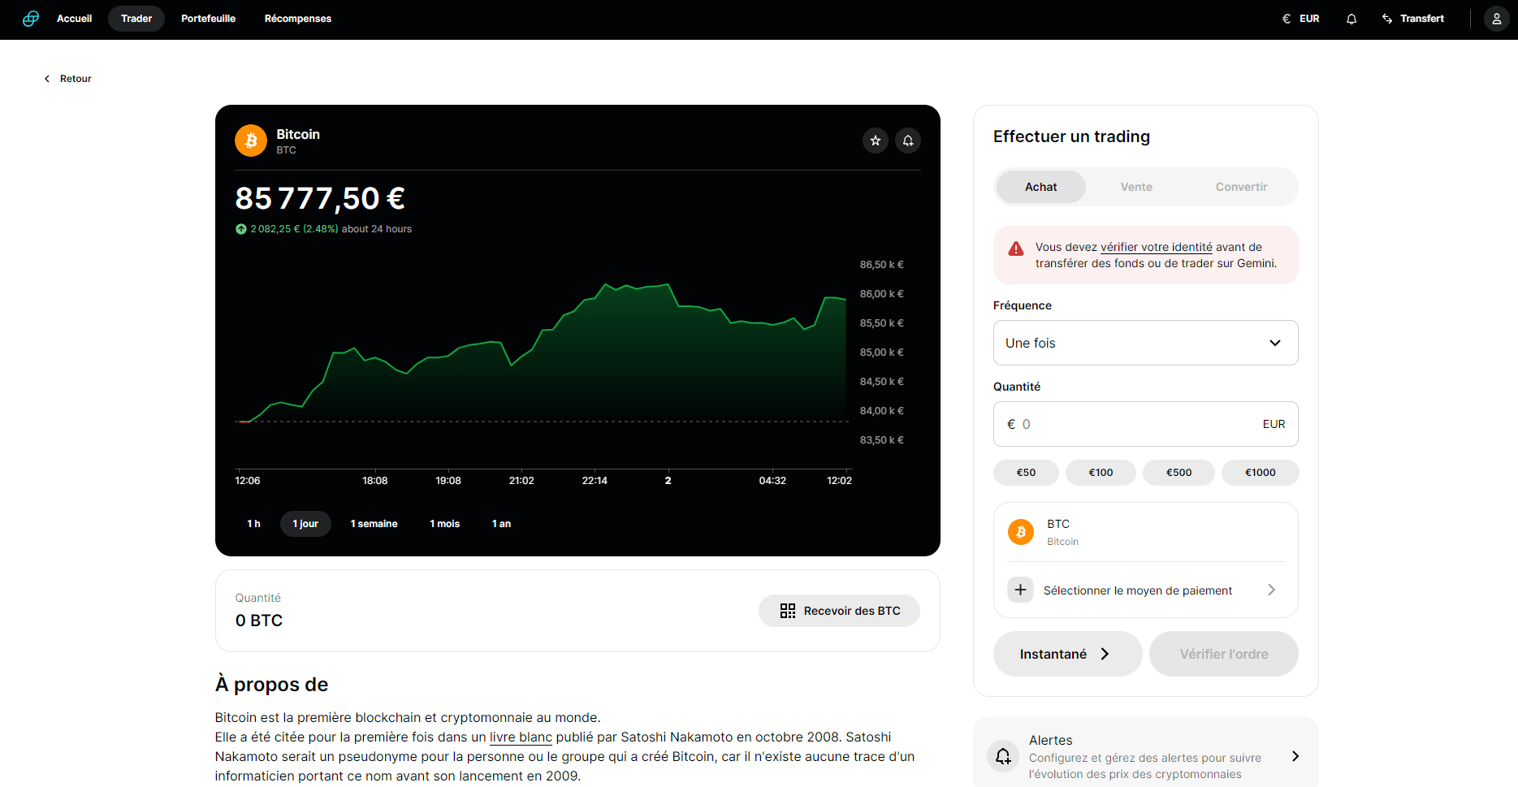Go to Accueil
1518x787 pixels.
pyautogui.click(x=74, y=19)
